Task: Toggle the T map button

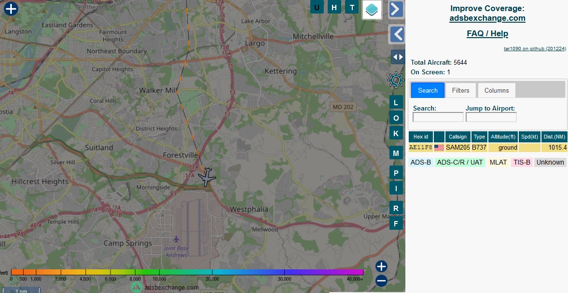Action: (x=352, y=7)
